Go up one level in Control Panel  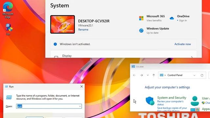154,75
